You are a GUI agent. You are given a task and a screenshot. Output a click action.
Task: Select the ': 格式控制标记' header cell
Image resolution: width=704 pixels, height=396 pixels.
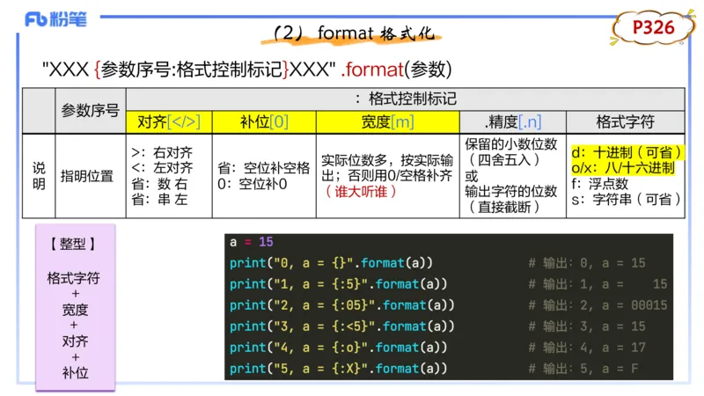[x=406, y=99]
